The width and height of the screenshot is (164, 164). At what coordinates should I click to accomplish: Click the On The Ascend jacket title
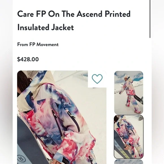coord(74,21)
